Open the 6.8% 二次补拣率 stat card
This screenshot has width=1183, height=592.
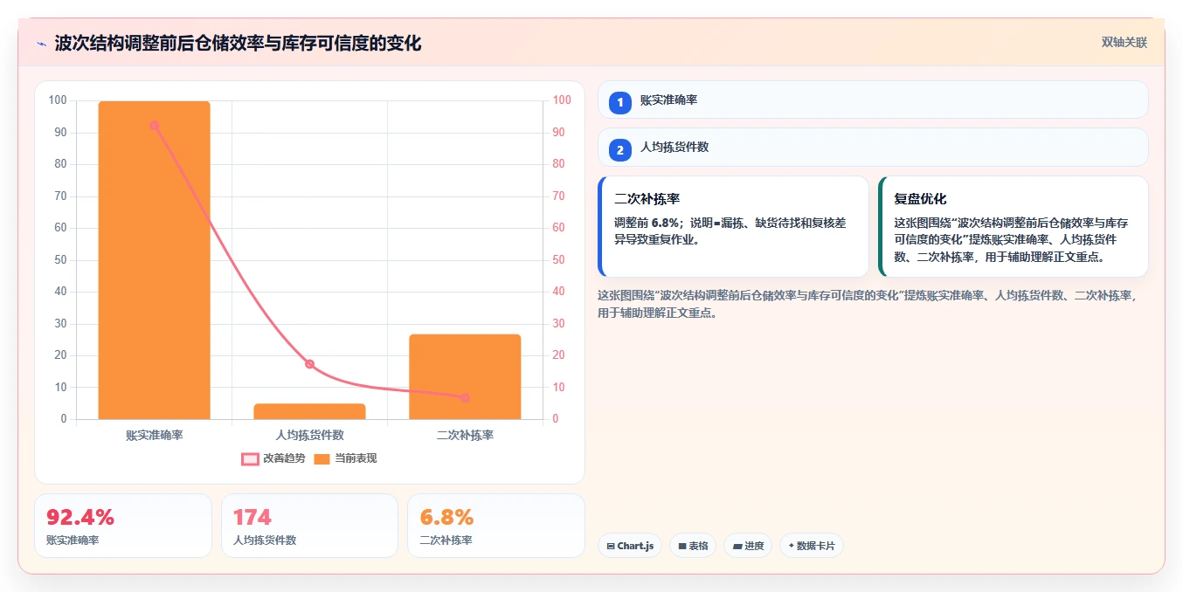tap(496, 526)
